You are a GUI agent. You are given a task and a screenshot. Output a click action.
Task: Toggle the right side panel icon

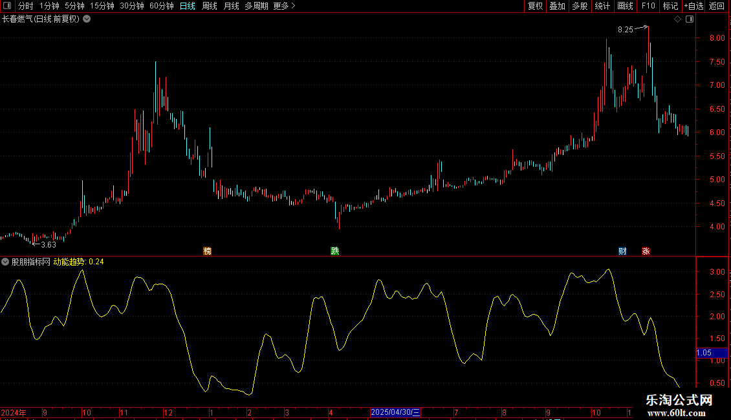(x=690, y=19)
